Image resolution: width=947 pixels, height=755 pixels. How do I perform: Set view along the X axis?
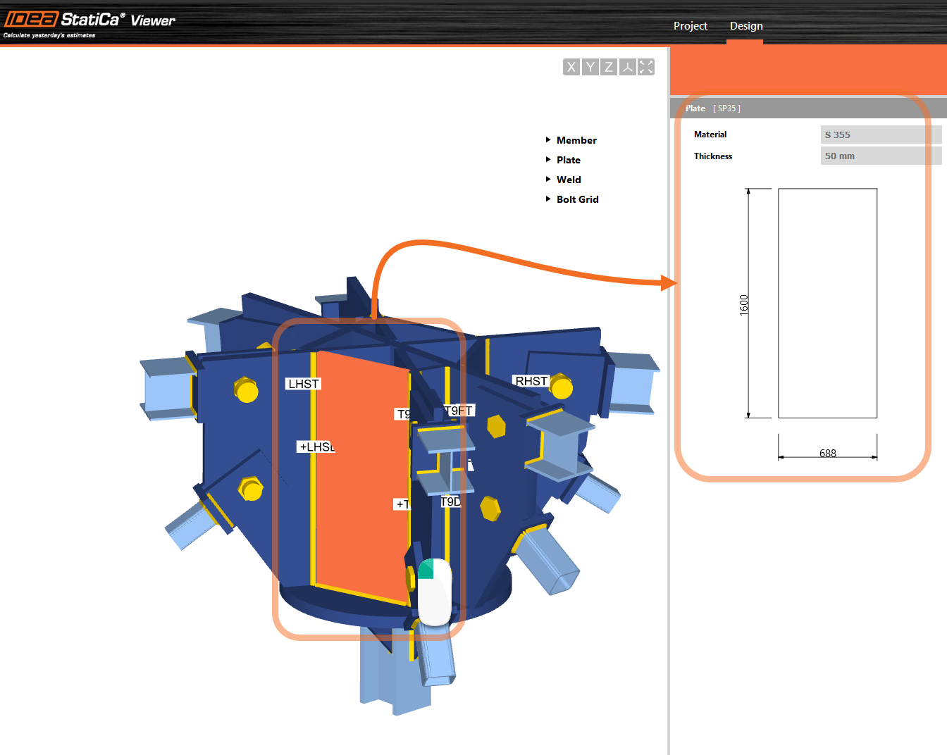coord(571,67)
